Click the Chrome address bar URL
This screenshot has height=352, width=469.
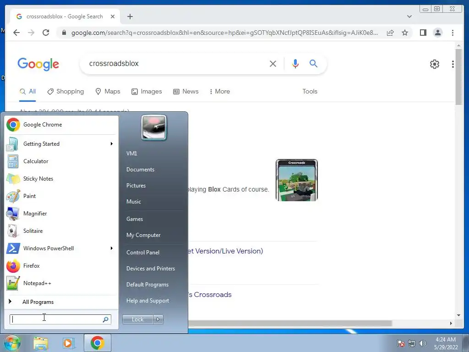[224, 33]
